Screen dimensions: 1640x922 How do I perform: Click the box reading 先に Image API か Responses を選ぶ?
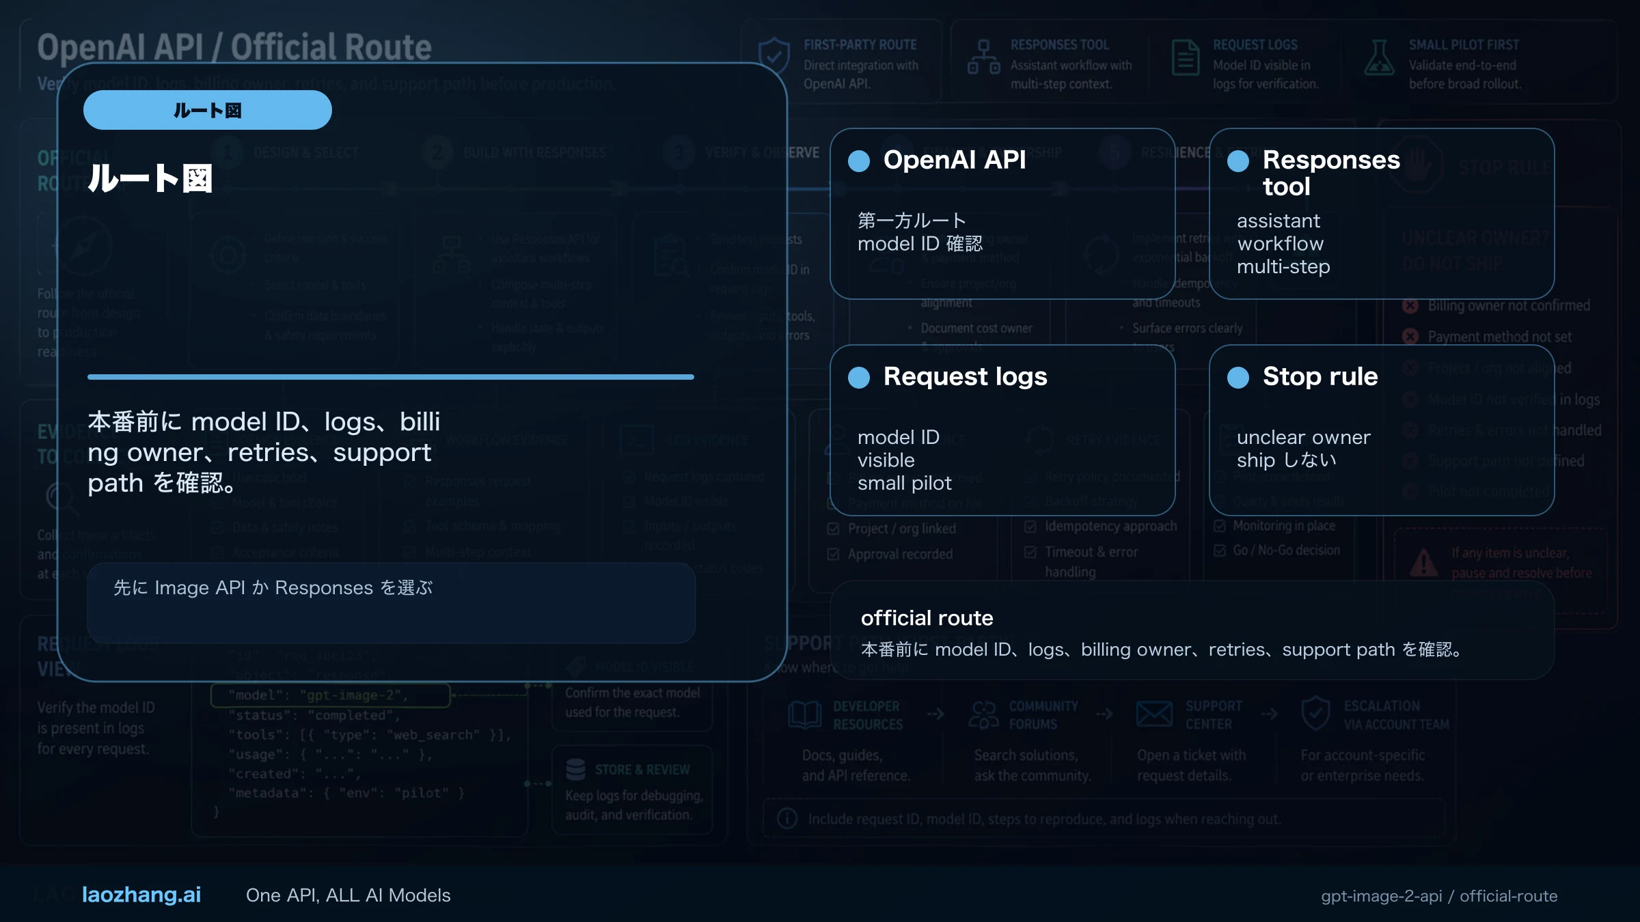392,603
